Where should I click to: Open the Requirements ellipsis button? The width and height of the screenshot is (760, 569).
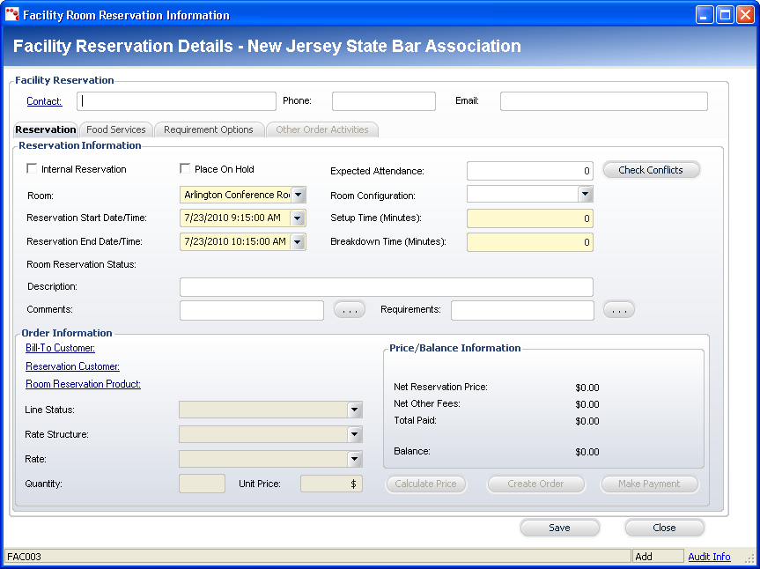click(x=619, y=310)
